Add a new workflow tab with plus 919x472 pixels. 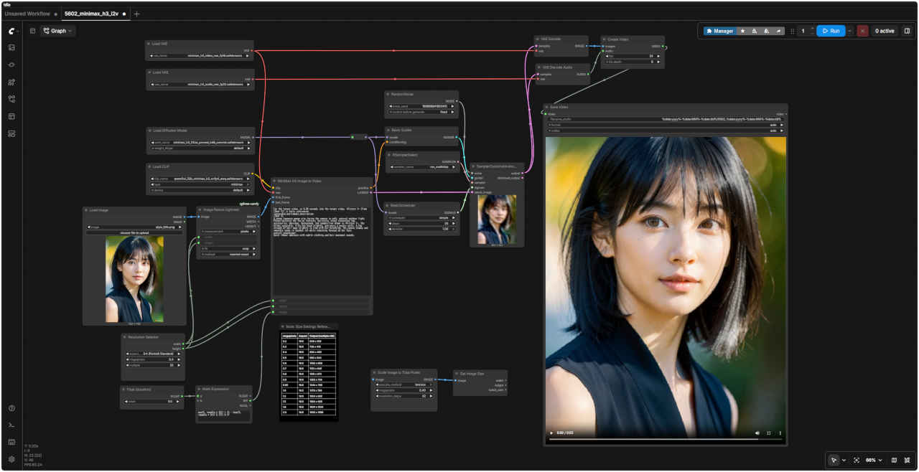[137, 14]
